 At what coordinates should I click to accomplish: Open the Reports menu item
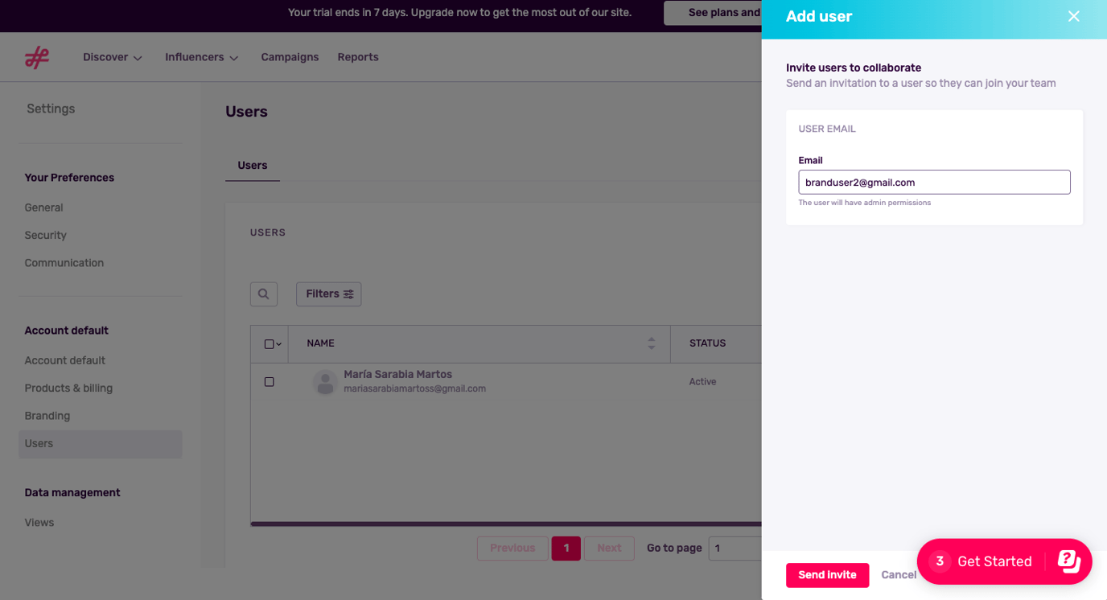(x=358, y=57)
